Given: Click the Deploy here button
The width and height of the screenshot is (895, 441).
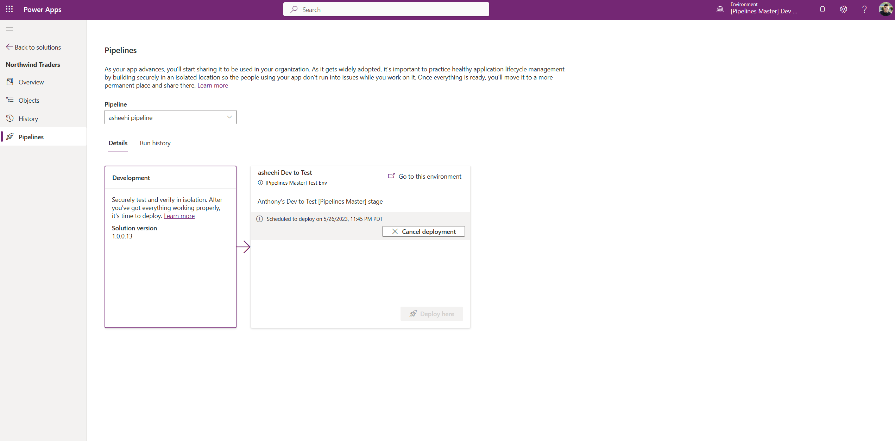Looking at the screenshot, I should [x=431, y=314].
